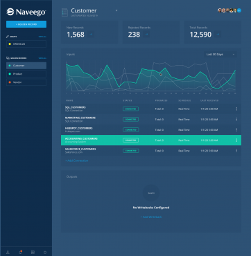This screenshot has width=251, height=256.
Task: Open the CRM Draft item
Action: pyautogui.click(x=26, y=44)
